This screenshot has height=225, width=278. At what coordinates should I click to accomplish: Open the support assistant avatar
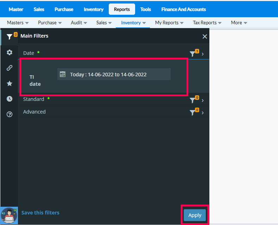tap(9, 216)
